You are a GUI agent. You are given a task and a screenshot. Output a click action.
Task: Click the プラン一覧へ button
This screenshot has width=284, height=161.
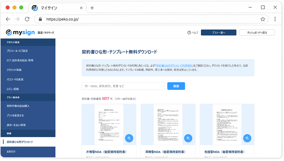[219, 32]
